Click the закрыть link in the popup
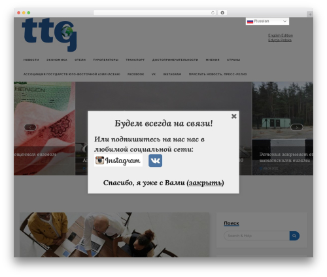The width and height of the screenshot is (327, 277). pos(205,183)
